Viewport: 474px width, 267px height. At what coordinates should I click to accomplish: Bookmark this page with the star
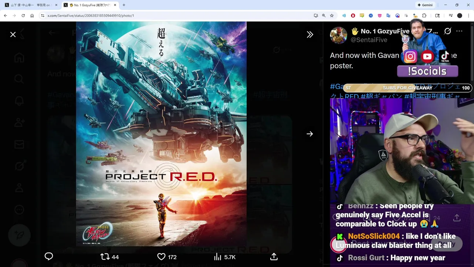click(x=332, y=16)
